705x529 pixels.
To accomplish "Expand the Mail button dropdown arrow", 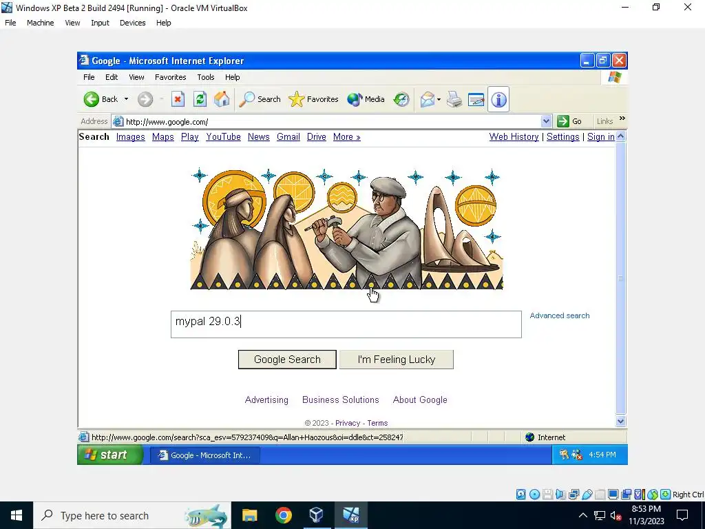I will coord(439,99).
